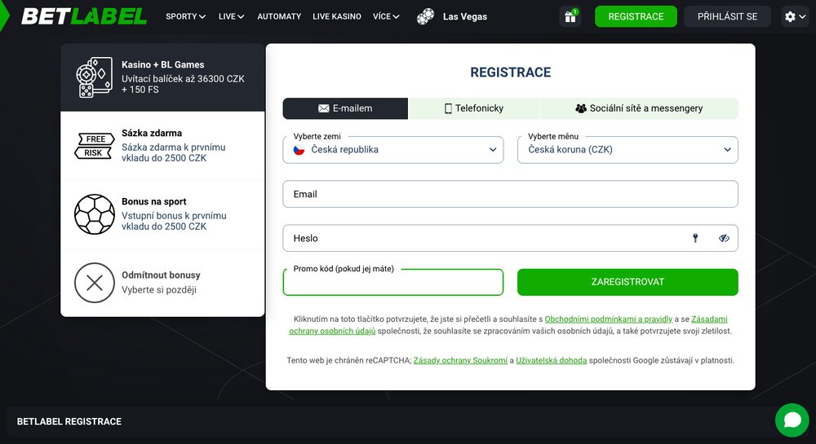Select the Kasino + BL Games bonus
Image resolution: width=816 pixels, height=444 pixels.
[x=163, y=77]
